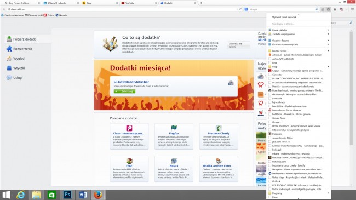This screenshot has width=356, height=200.
Task: Click the bookmark star icon
Action: click(x=323, y=9)
